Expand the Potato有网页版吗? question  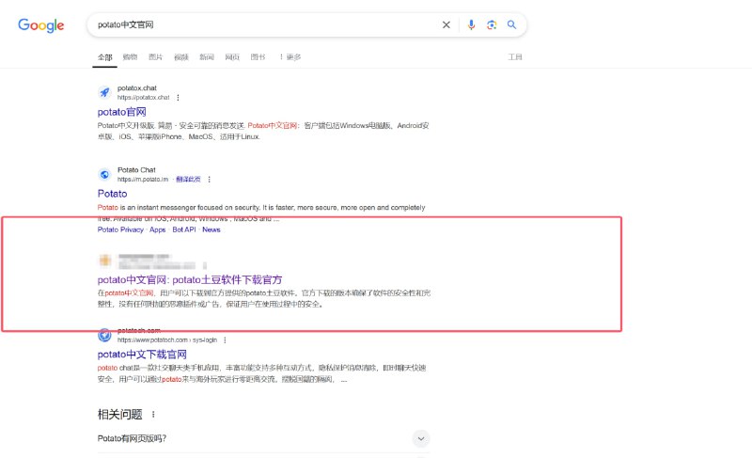coord(421,438)
